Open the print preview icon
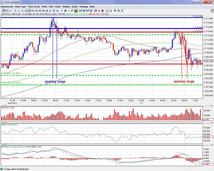The image size is (214, 171). pyautogui.click(x=111, y=11)
